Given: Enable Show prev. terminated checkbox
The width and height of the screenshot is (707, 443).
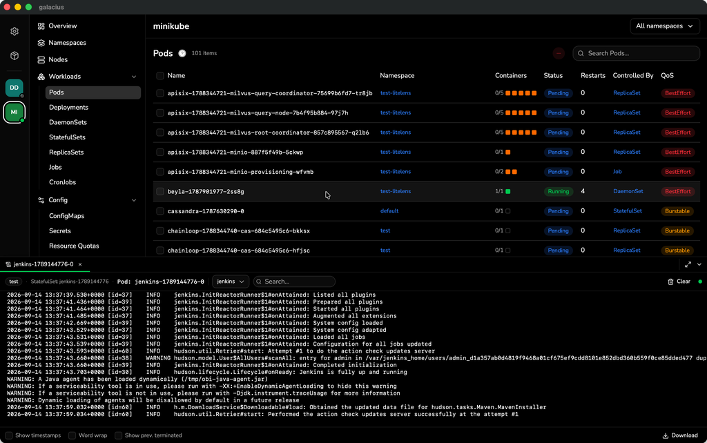Looking at the screenshot, I should coord(119,435).
